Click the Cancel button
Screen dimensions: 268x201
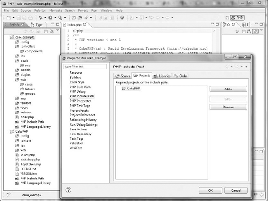[236, 190]
